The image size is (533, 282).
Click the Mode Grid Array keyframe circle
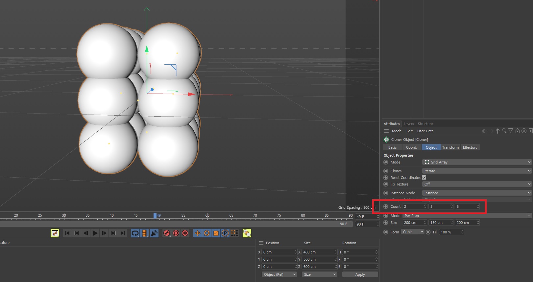pyautogui.click(x=386, y=162)
